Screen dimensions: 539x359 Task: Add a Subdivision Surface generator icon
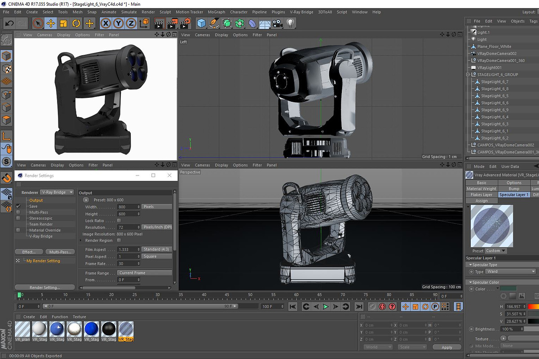227,23
